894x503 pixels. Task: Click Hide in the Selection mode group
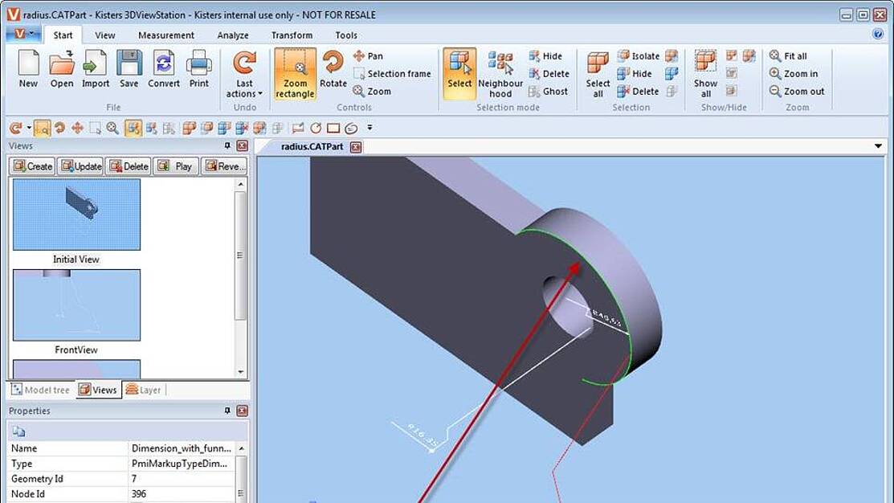545,56
